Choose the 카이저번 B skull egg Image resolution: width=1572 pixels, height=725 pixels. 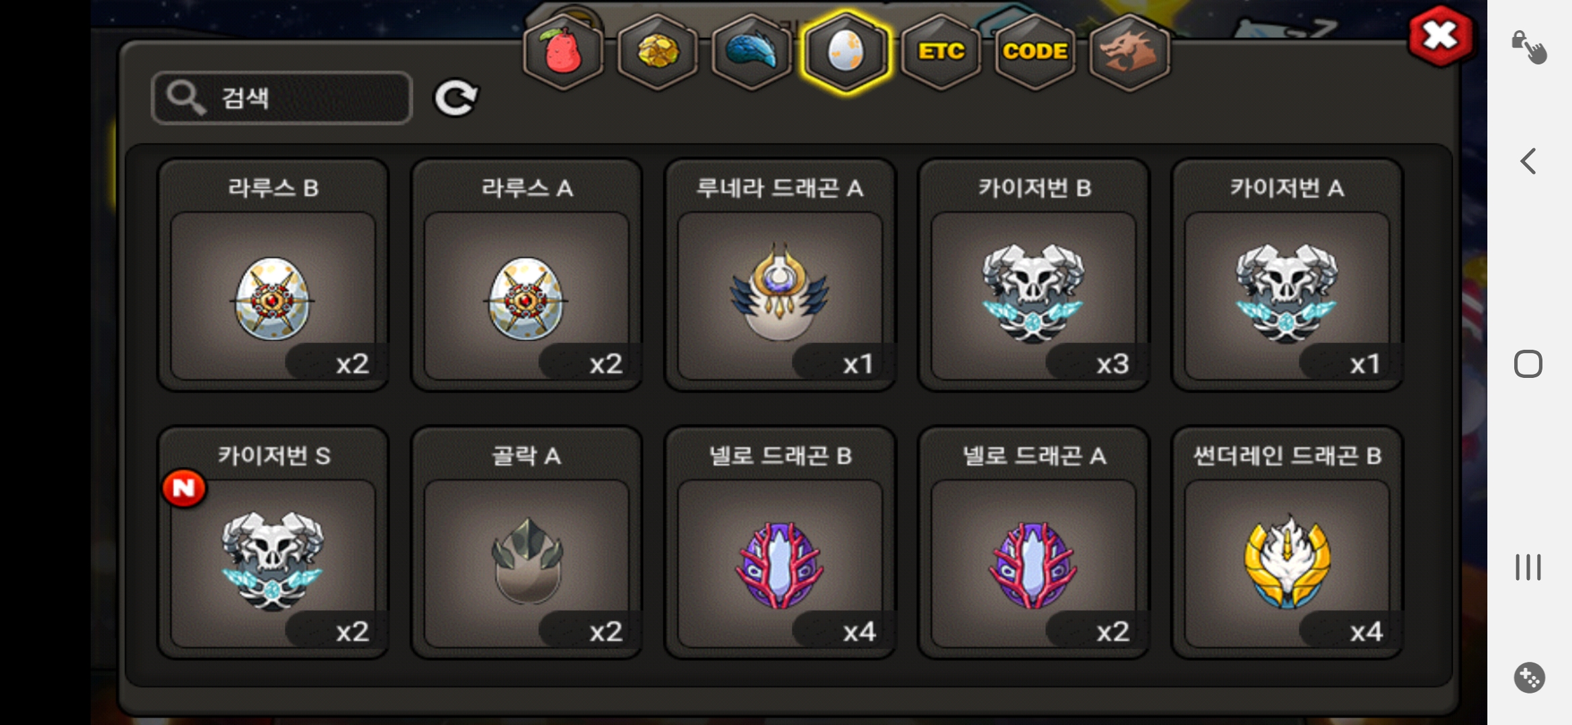[x=1033, y=275]
